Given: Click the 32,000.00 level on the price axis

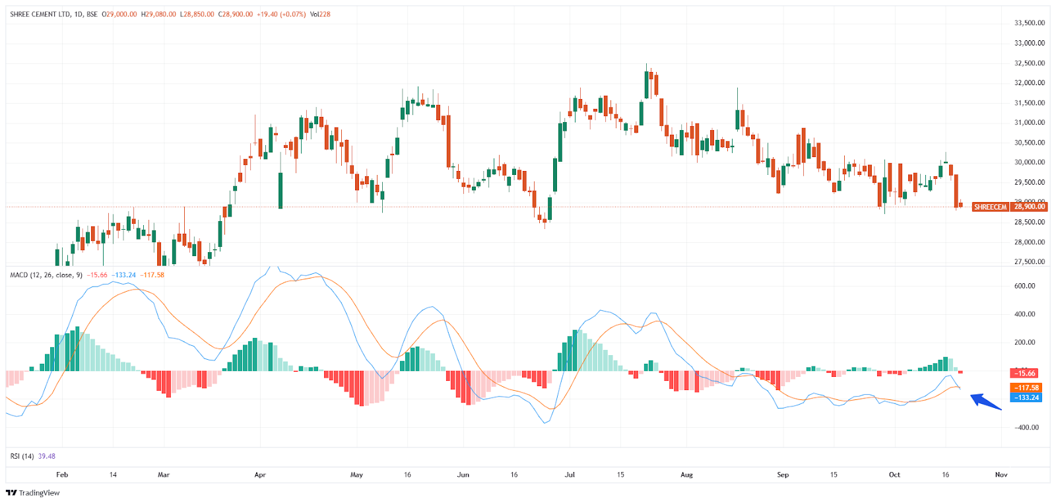Looking at the screenshot, I should [1029, 83].
